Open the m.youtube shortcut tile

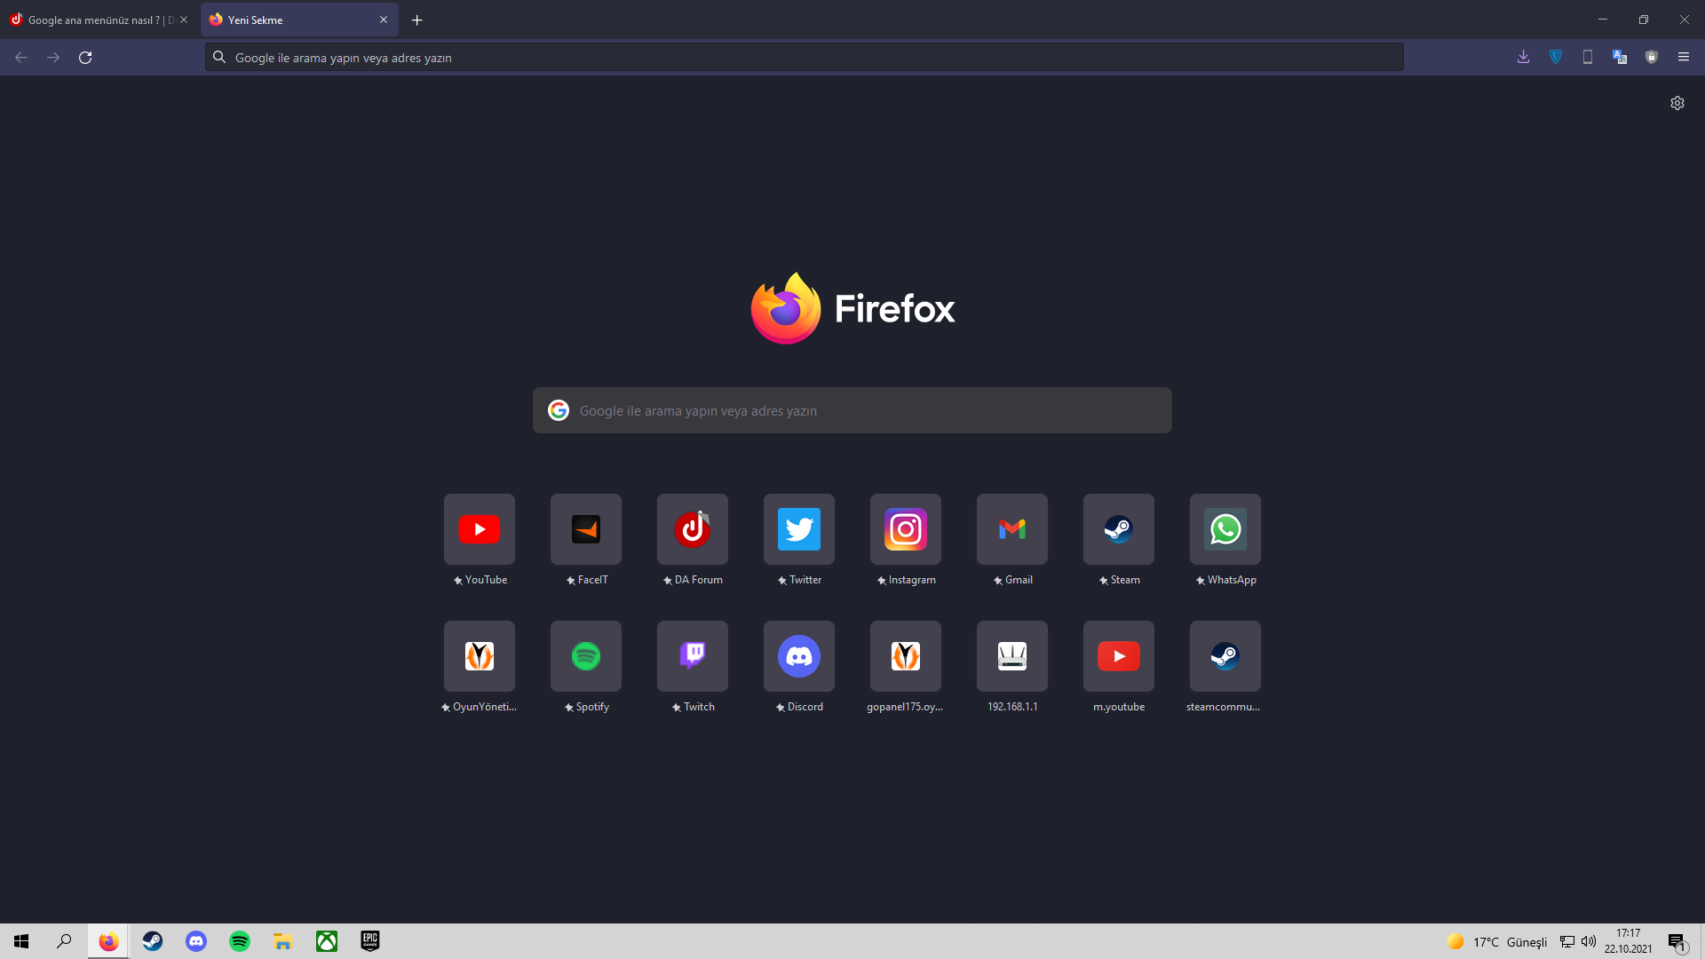1119,656
